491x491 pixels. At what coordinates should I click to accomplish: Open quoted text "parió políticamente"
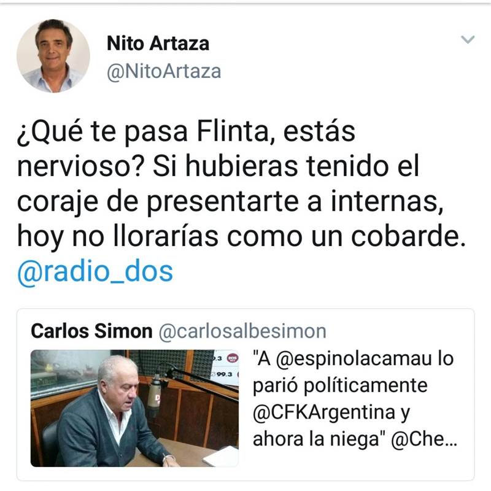click(340, 385)
